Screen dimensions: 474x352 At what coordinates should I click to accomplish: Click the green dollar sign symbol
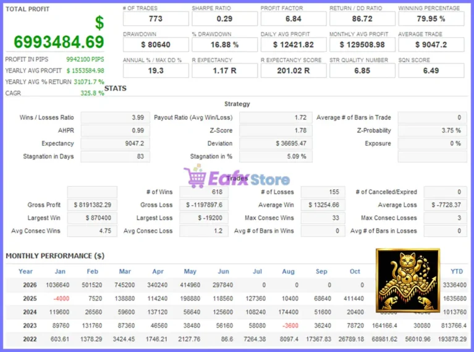99,23
